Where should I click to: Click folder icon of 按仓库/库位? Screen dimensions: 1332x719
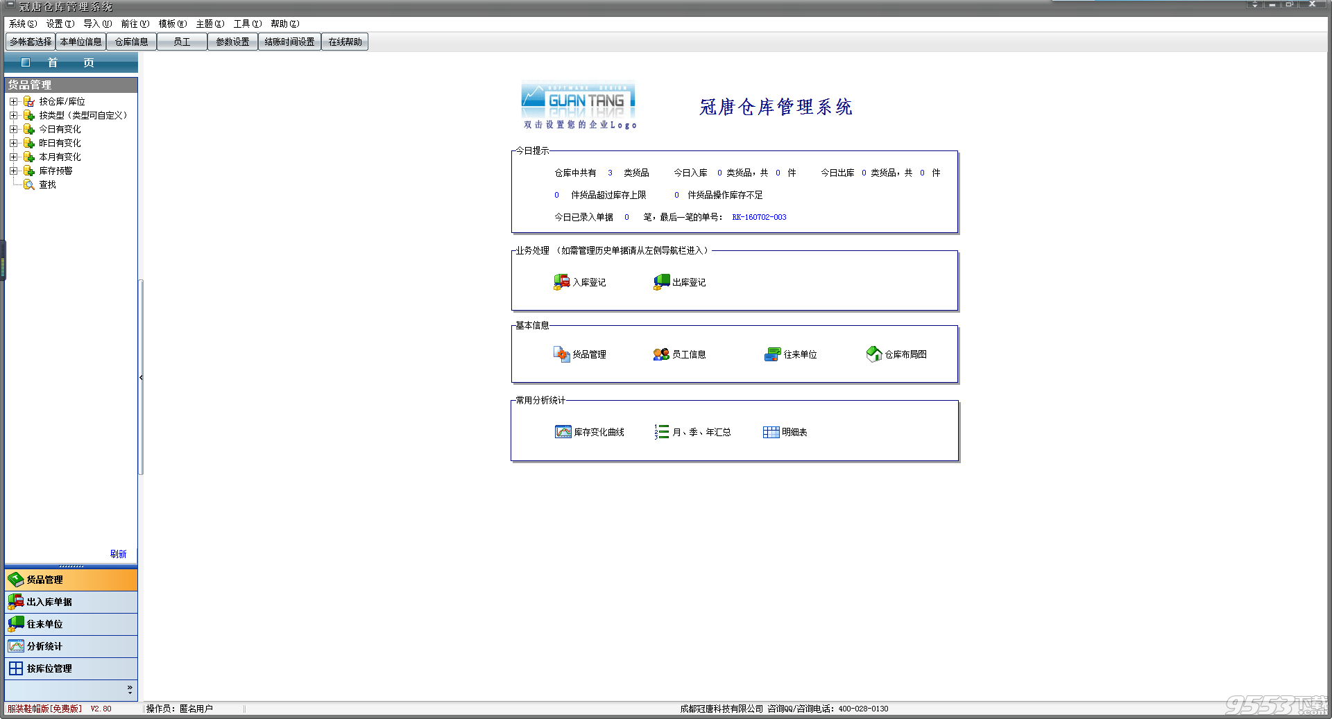[x=29, y=101]
